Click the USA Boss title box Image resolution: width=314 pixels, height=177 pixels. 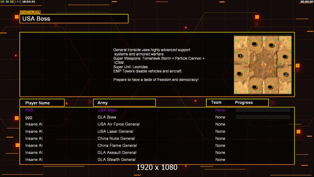pyautogui.click(x=74, y=19)
